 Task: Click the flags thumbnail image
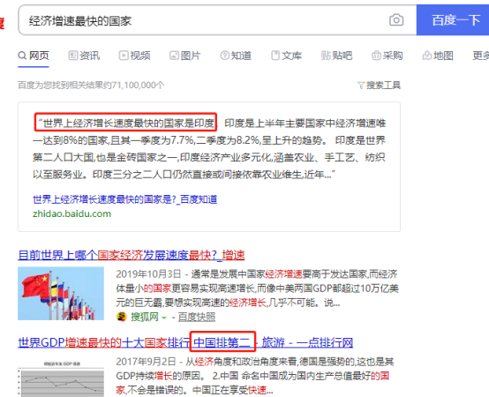61,293
